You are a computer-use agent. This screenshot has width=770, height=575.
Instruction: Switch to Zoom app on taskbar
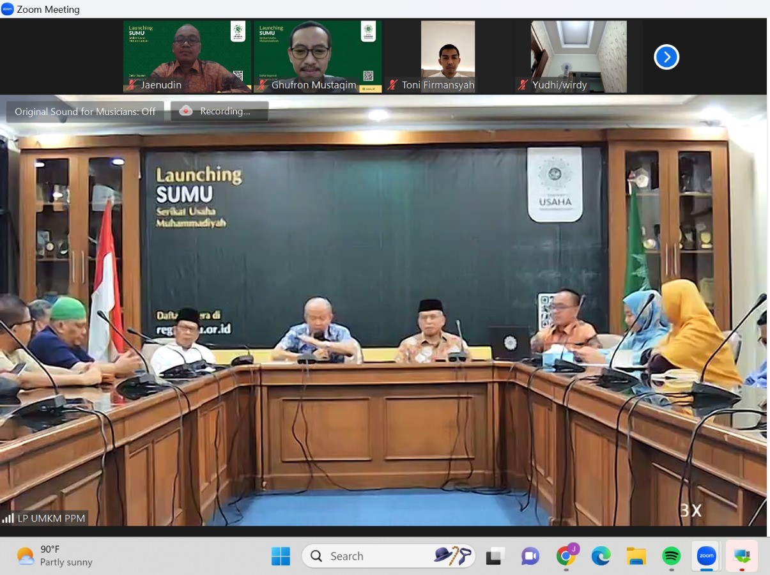pyautogui.click(x=706, y=556)
